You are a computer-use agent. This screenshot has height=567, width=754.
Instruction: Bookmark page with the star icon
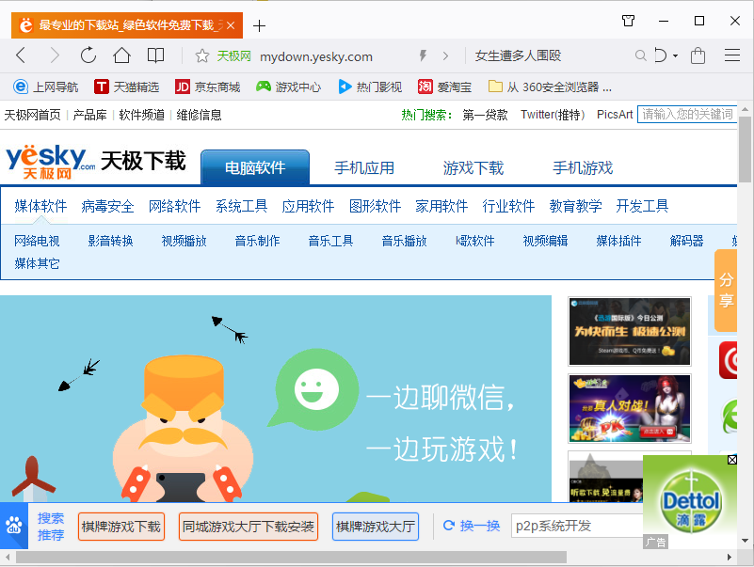[x=202, y=56]
